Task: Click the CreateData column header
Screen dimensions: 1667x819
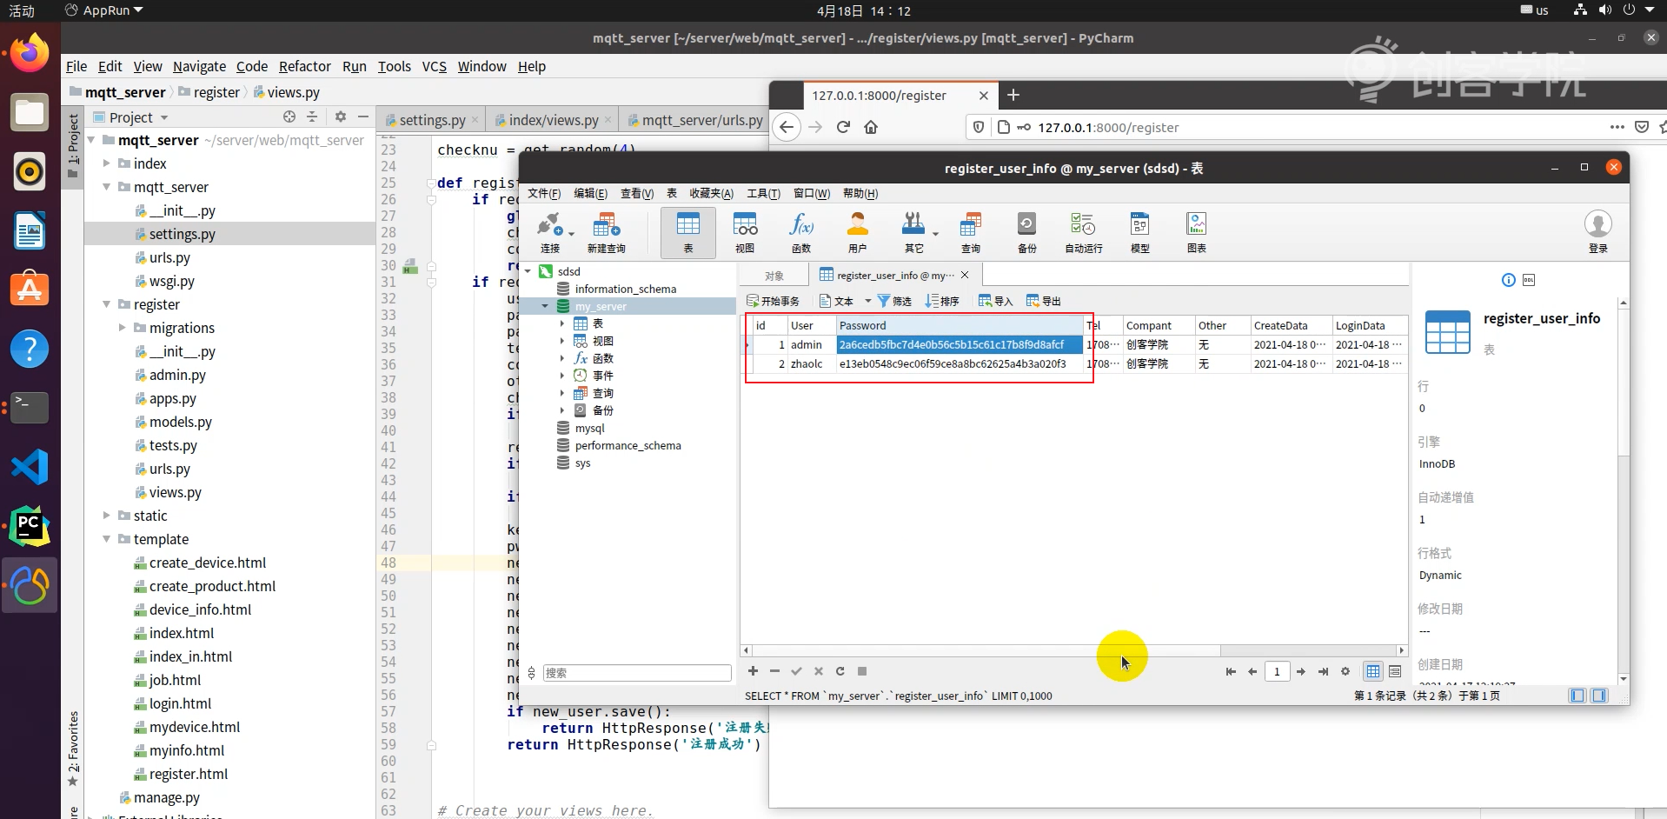Action: (1291, 325)
